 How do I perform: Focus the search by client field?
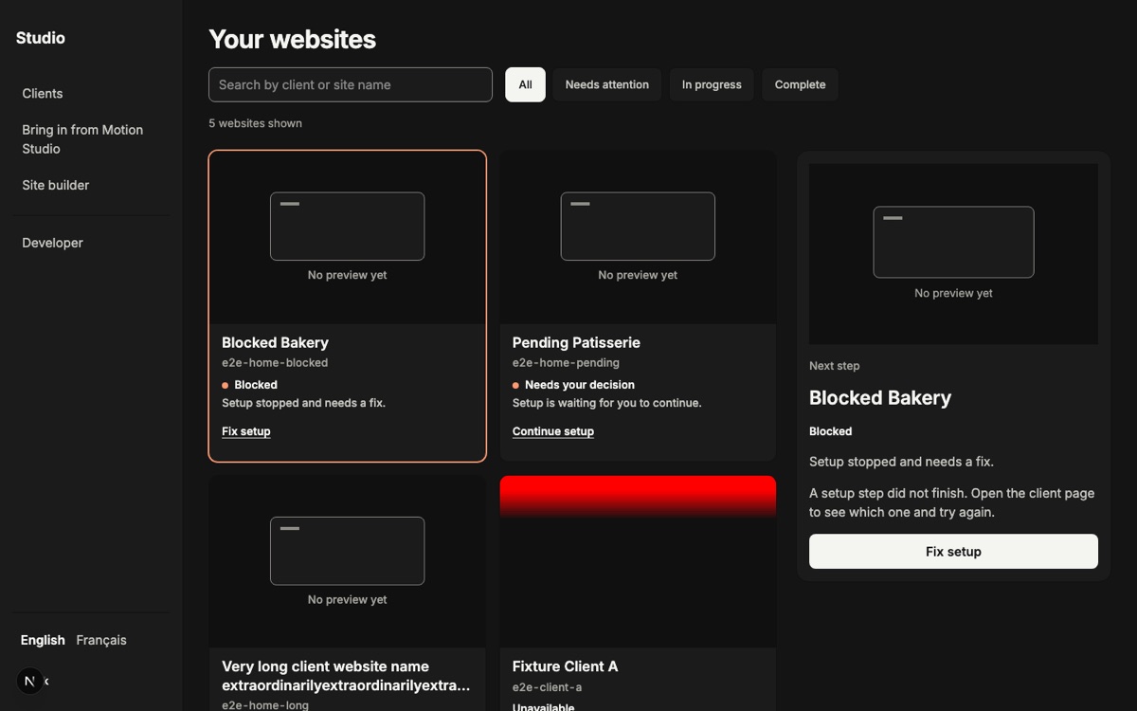point(351,84)
